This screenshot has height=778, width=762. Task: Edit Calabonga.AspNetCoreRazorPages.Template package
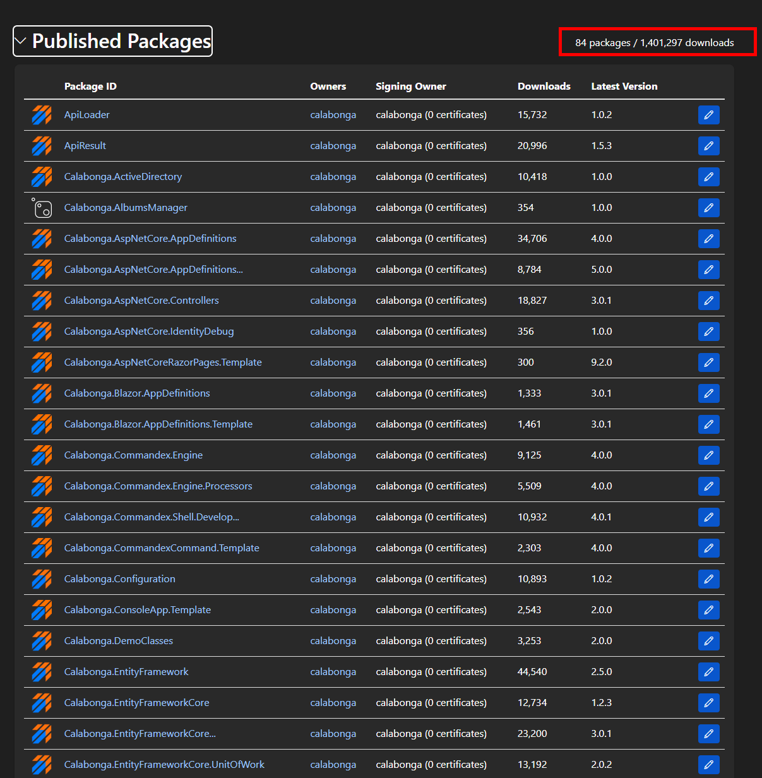[x=708, y=362]
